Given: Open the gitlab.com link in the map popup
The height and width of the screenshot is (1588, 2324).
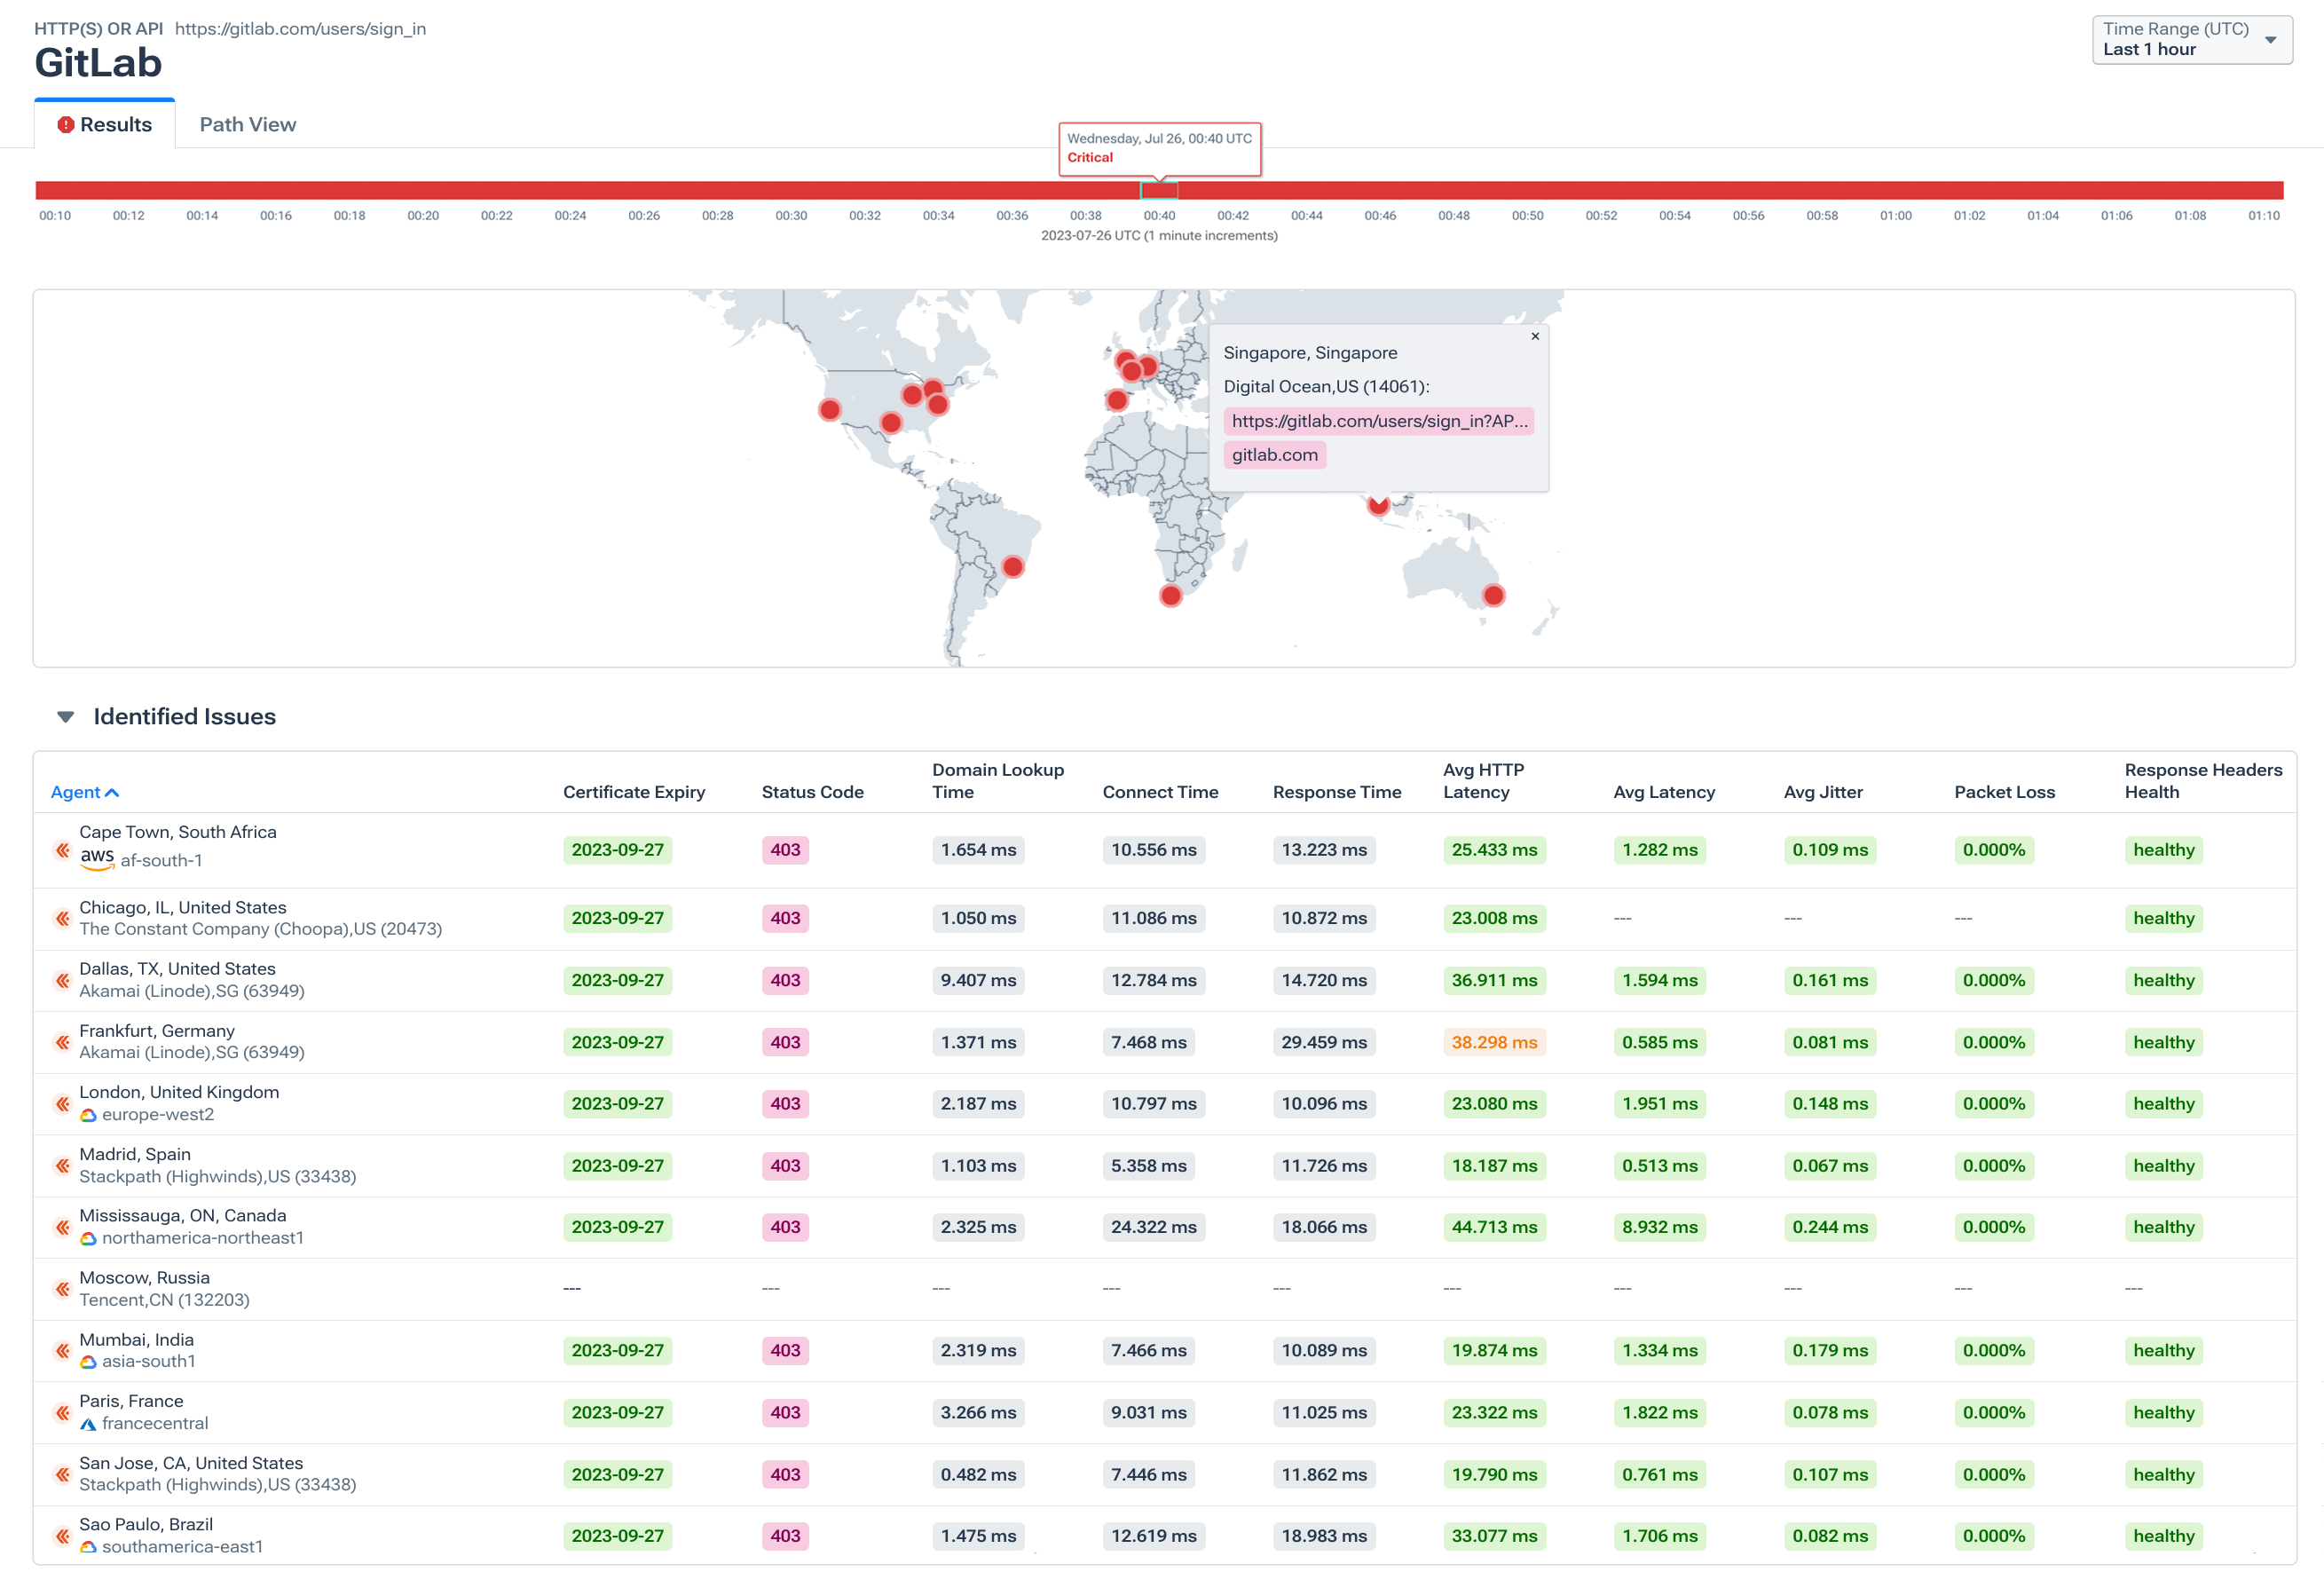Looking at the screenshot, I should 1274,455.
